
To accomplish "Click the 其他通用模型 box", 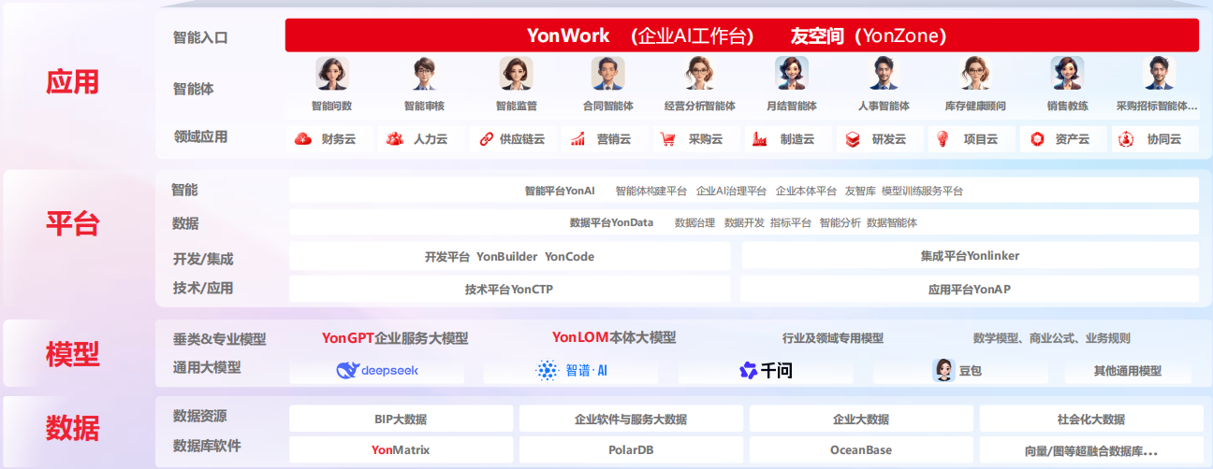I will point(1128,371).
